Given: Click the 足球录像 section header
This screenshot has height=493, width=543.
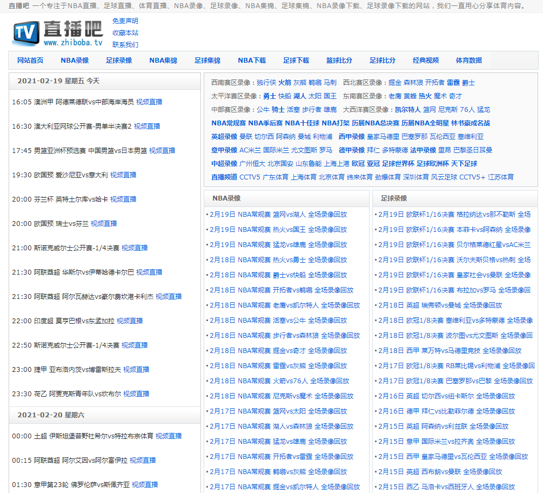Looking at the screenshot, I should point(394,198).
